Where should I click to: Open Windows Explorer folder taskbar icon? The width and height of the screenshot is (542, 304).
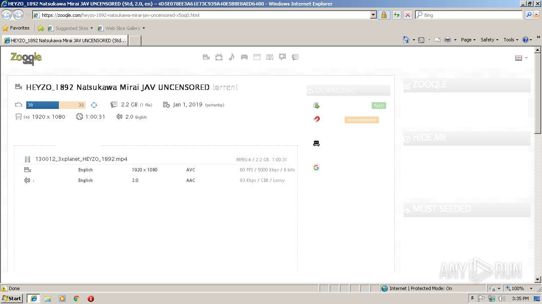pyautogui.click(x=48, y=299)
